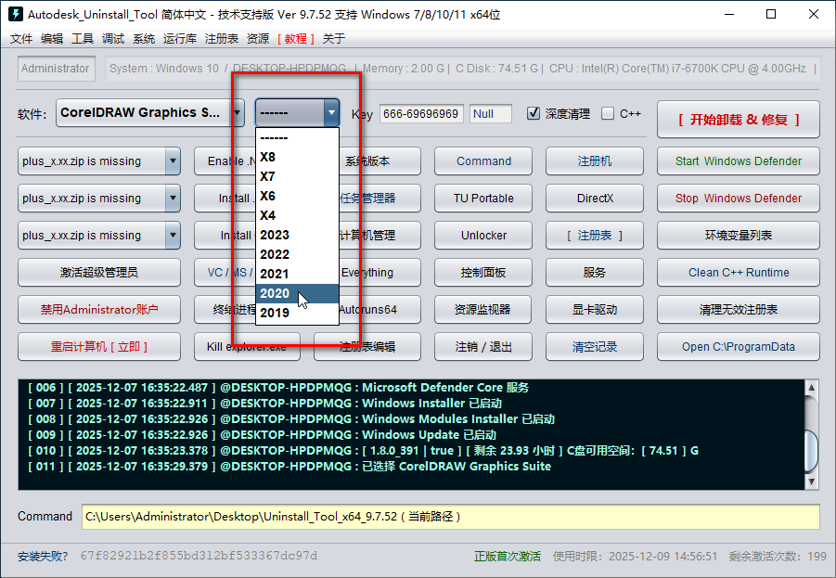This screenshot has width=836, height=578.
Task: Open the 关于 menu
Action: [334, 38]
